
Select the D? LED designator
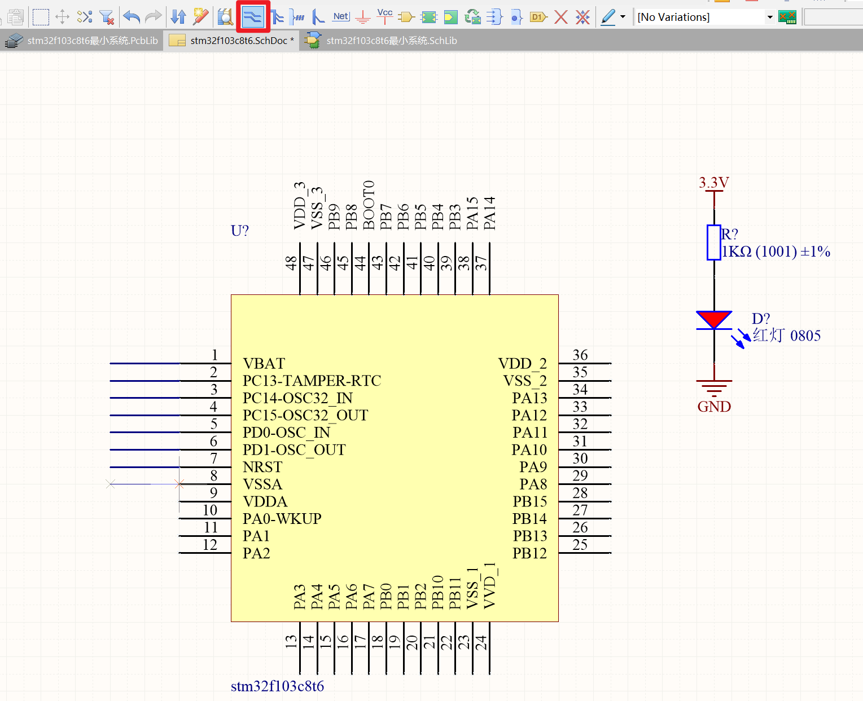coord(761,319)
